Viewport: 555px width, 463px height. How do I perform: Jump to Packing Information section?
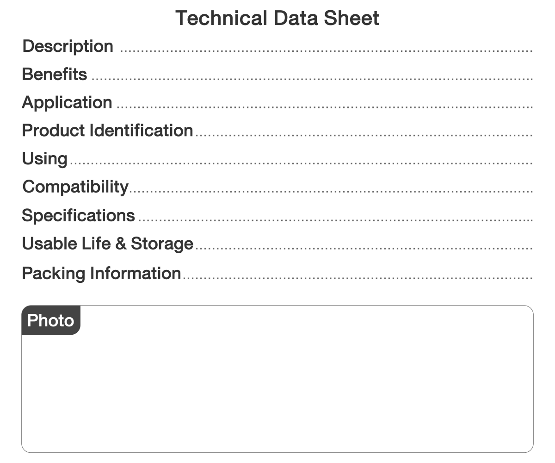pyautogui.click(x=101, y=273)
